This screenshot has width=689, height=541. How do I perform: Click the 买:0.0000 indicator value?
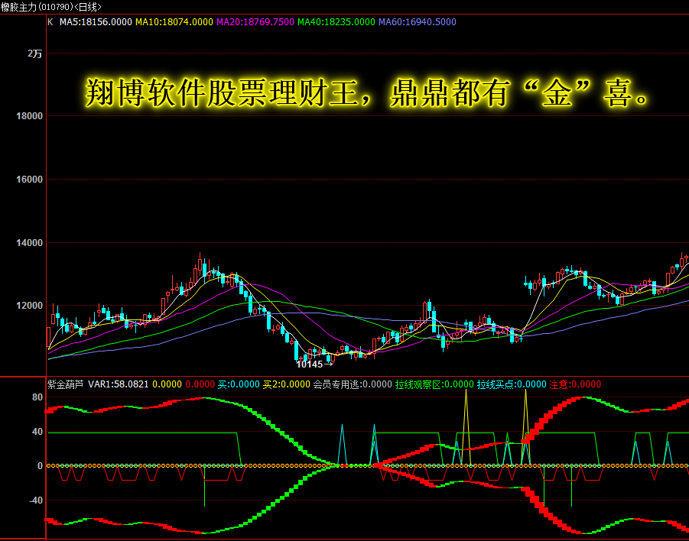coord(239,384)
